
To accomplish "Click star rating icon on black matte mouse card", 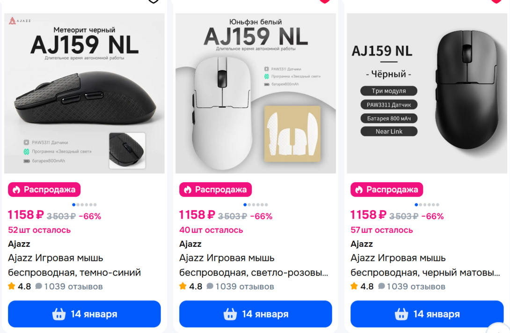I will [354, 286].
